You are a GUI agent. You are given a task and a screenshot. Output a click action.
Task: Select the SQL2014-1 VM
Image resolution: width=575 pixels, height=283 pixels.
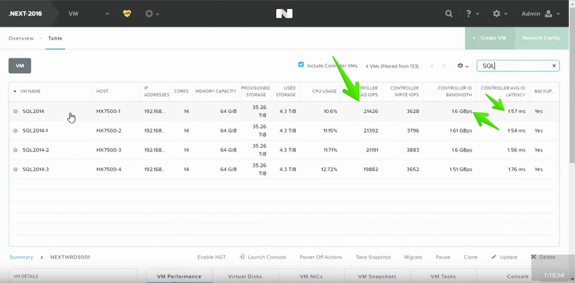pos(35,131)
